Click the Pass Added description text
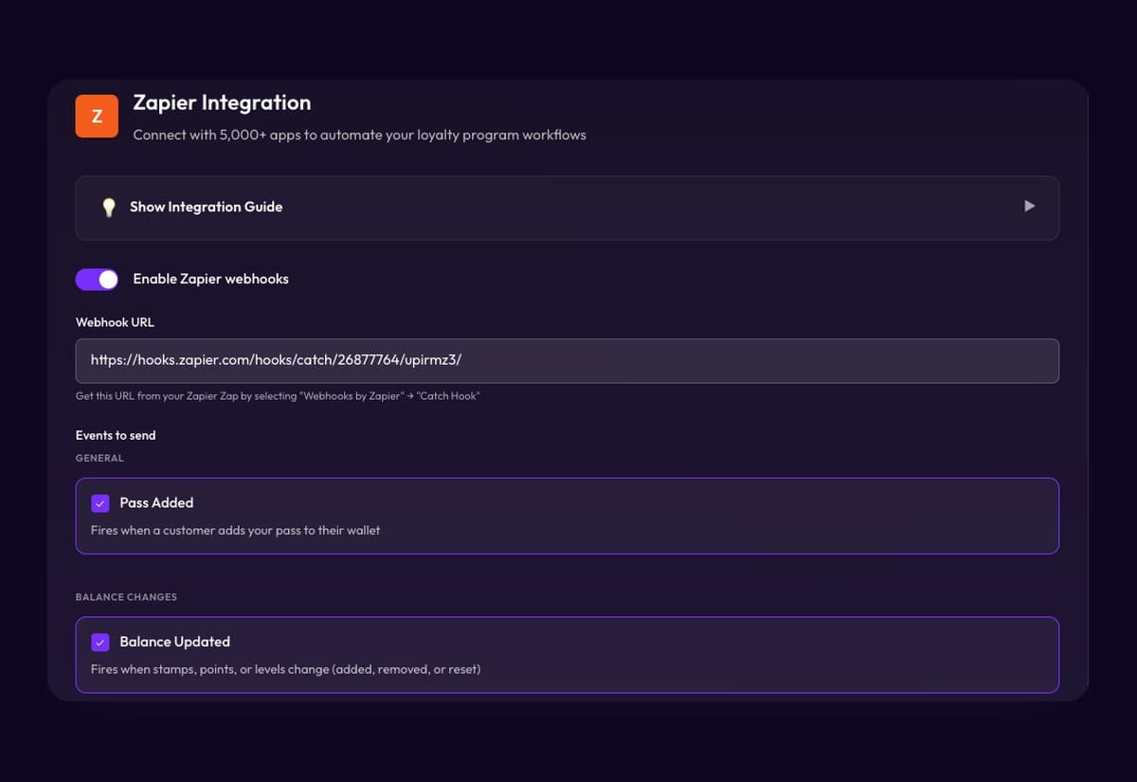This screenshot has width=1137, height=782. pyautogui.click(x=235, y=530)
